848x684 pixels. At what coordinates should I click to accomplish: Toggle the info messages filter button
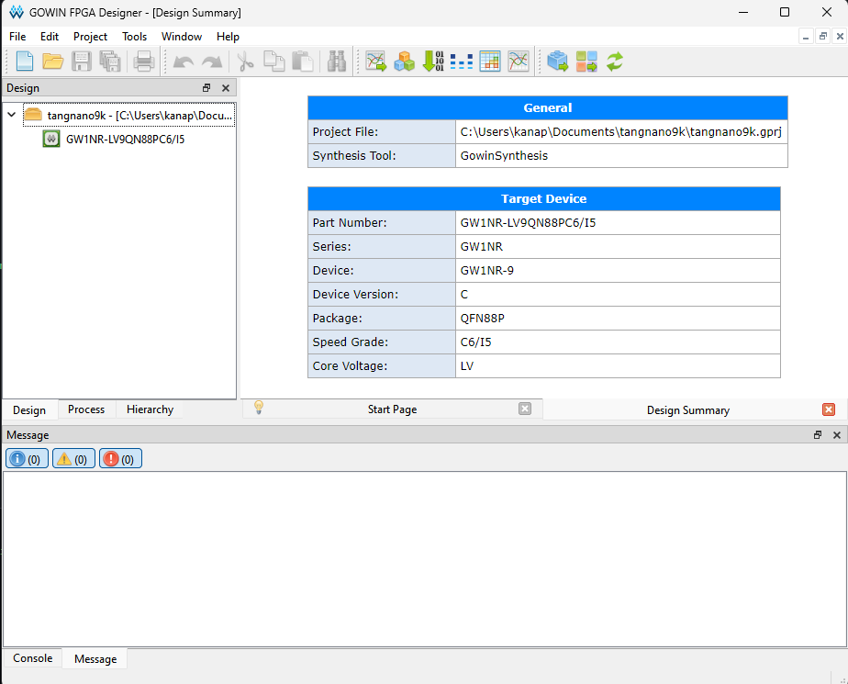27,459
